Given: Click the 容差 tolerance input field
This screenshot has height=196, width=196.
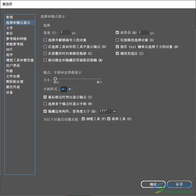Looking at the screenshot, I should (65, 33).
